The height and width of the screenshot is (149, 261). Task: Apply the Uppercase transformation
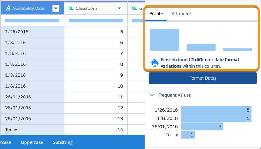click(x=32, y=142)
